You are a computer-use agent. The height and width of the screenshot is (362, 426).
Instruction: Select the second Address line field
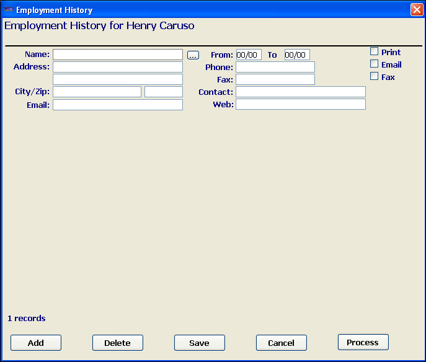(118, 79)
